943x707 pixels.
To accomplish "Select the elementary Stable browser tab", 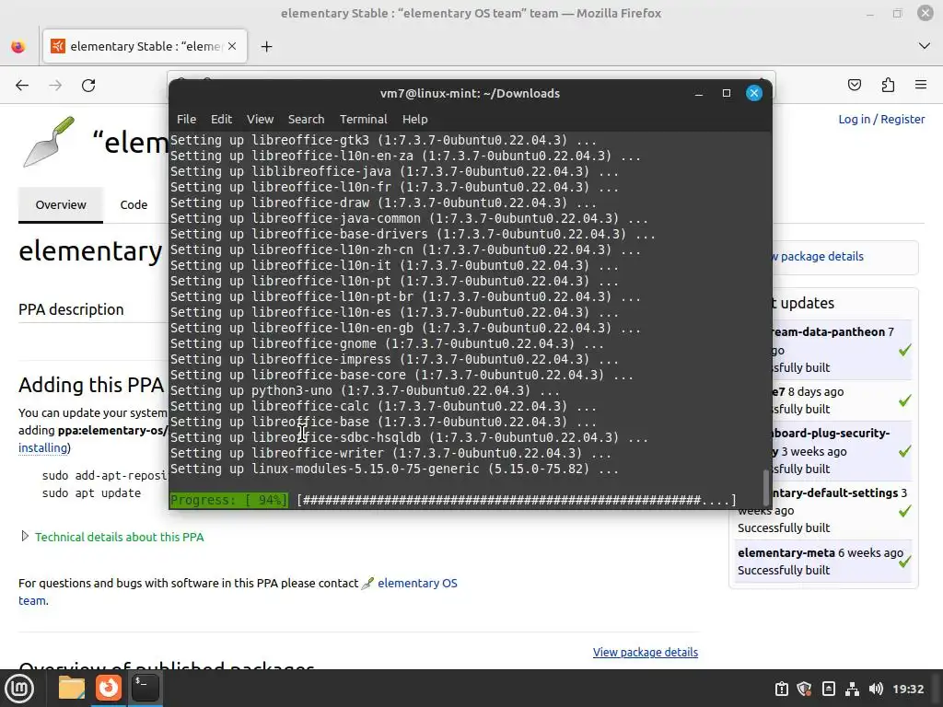I will point(145,46).
